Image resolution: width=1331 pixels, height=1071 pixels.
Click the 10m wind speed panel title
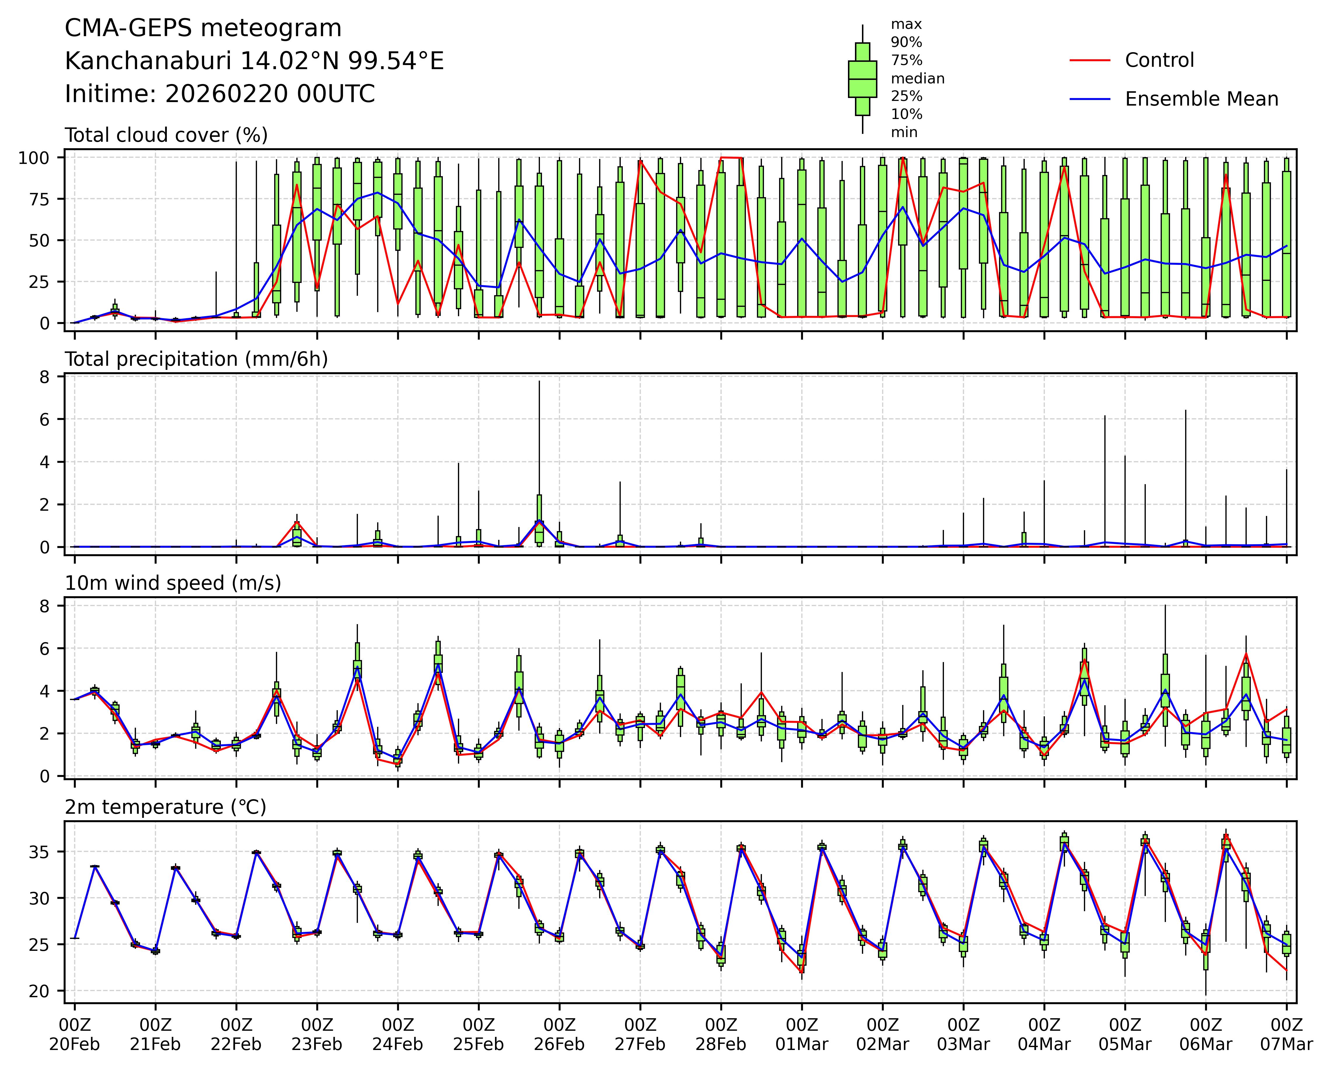(173, 583)
